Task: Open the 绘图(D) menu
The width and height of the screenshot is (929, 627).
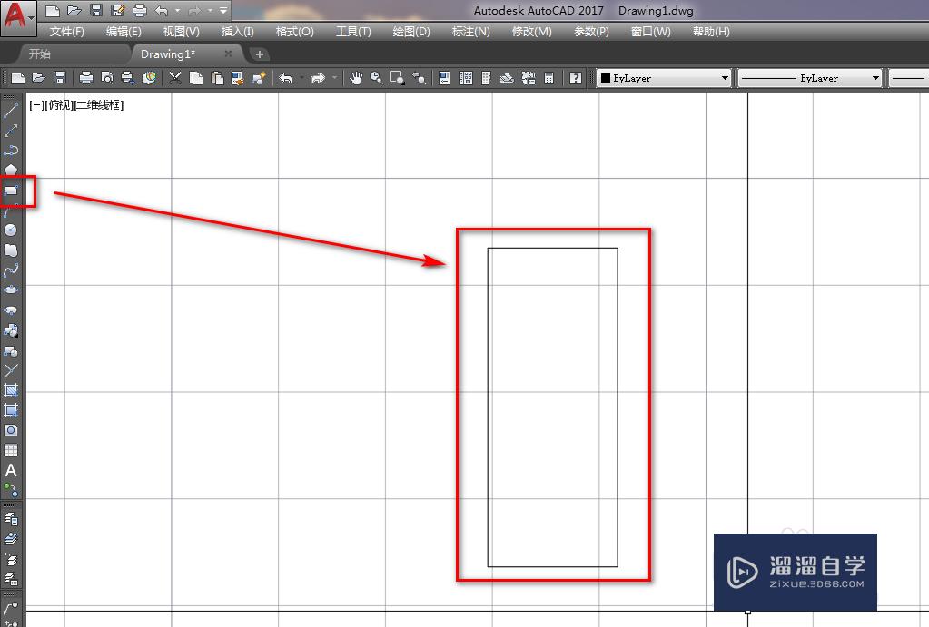Action: click(x=410, y=30)
